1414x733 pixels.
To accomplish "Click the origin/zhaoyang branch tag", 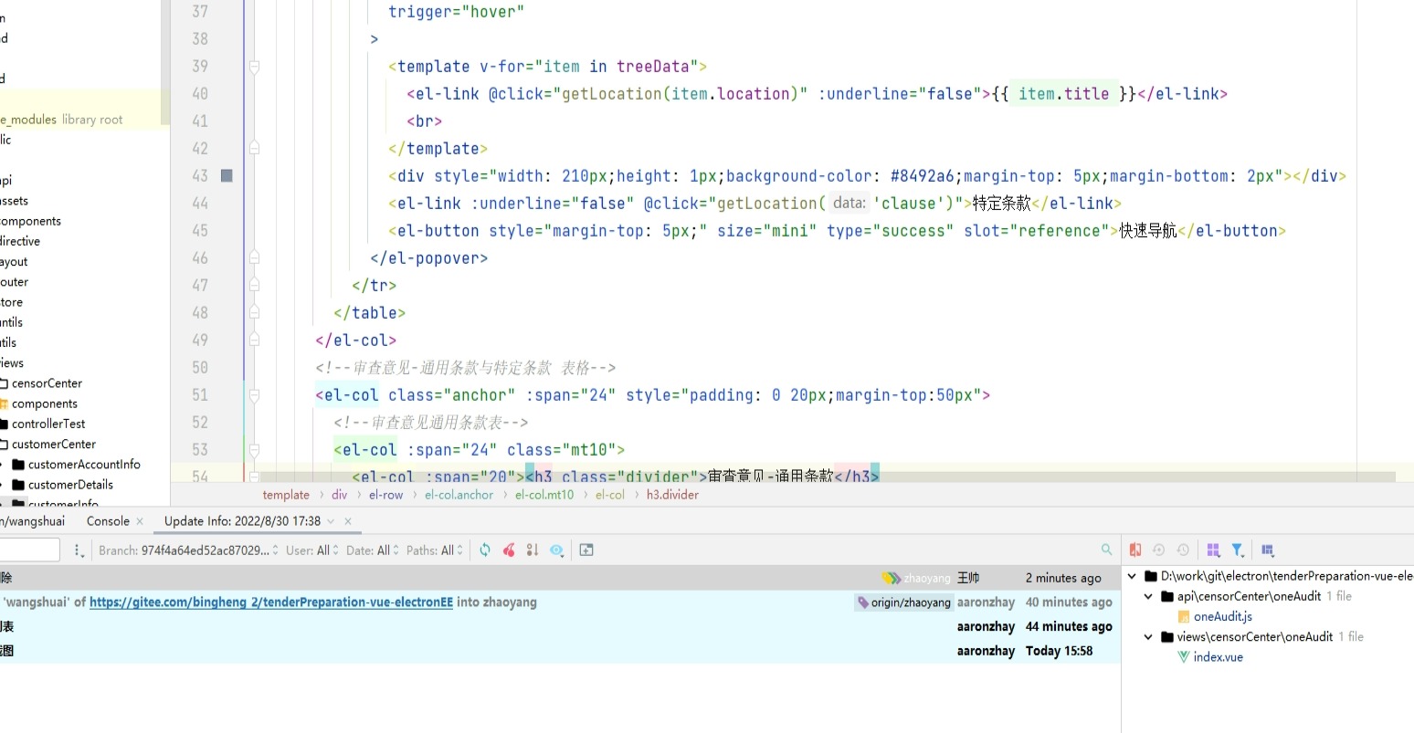I will 903,602.
